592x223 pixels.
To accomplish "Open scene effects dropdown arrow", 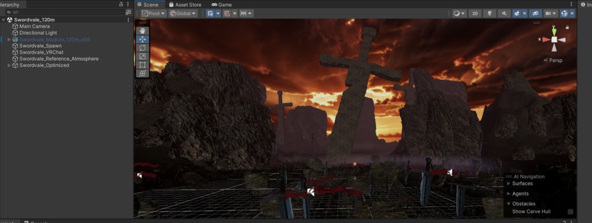I will coord(524,13).
